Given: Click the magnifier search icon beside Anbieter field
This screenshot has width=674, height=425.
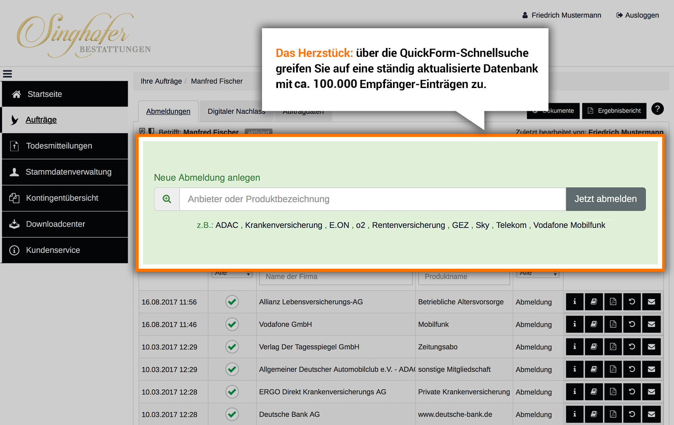Looking at the screenshot, I should point(167,199).
